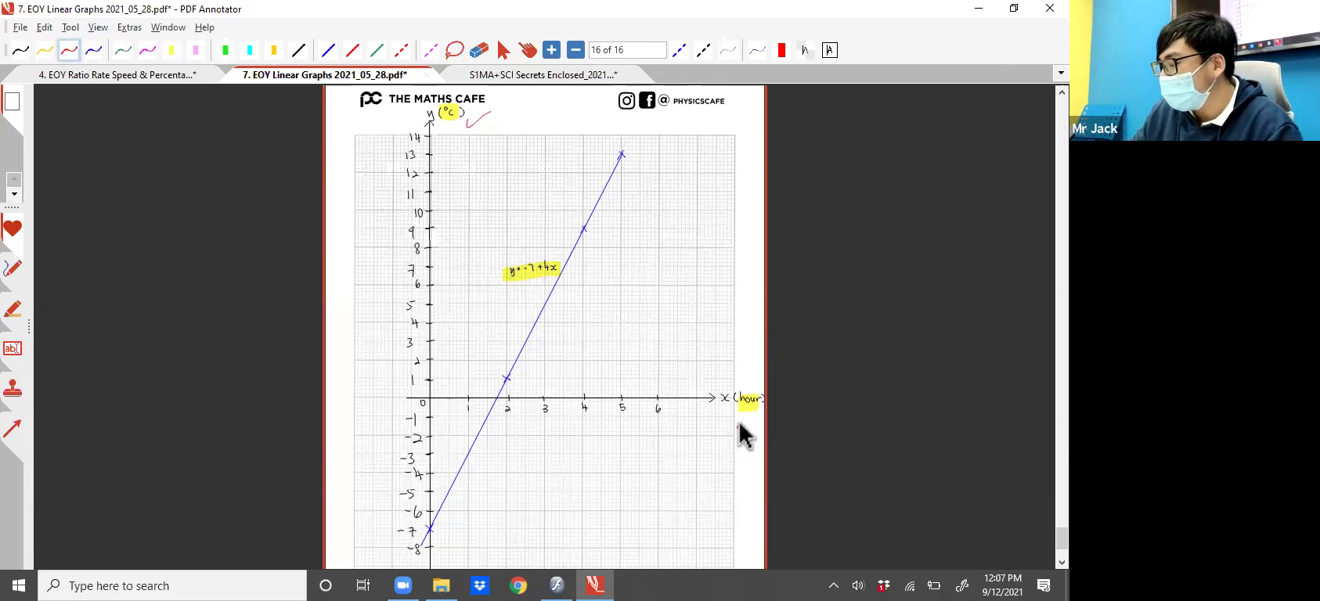Open the blank page sidebar panel
This screenshot has width=1320, height=601.
pyautogui.click(x=12, y=102)
